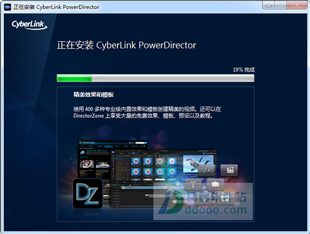Click the disabled maximize button
Screen dimensions: 310x234
click(280, 5)
